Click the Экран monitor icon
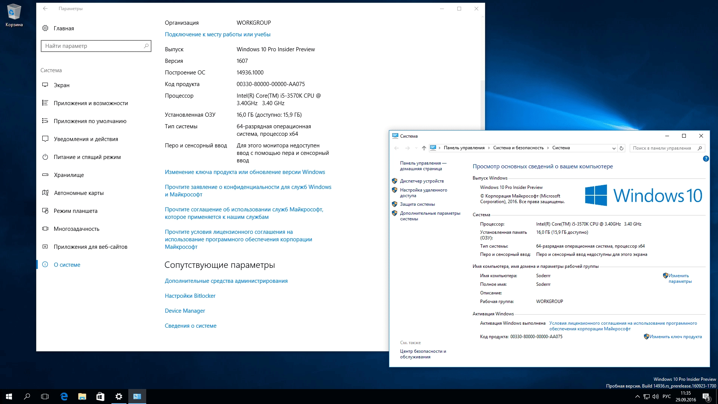The height and width of the screenshot is (404, 718). click(45, 85)
